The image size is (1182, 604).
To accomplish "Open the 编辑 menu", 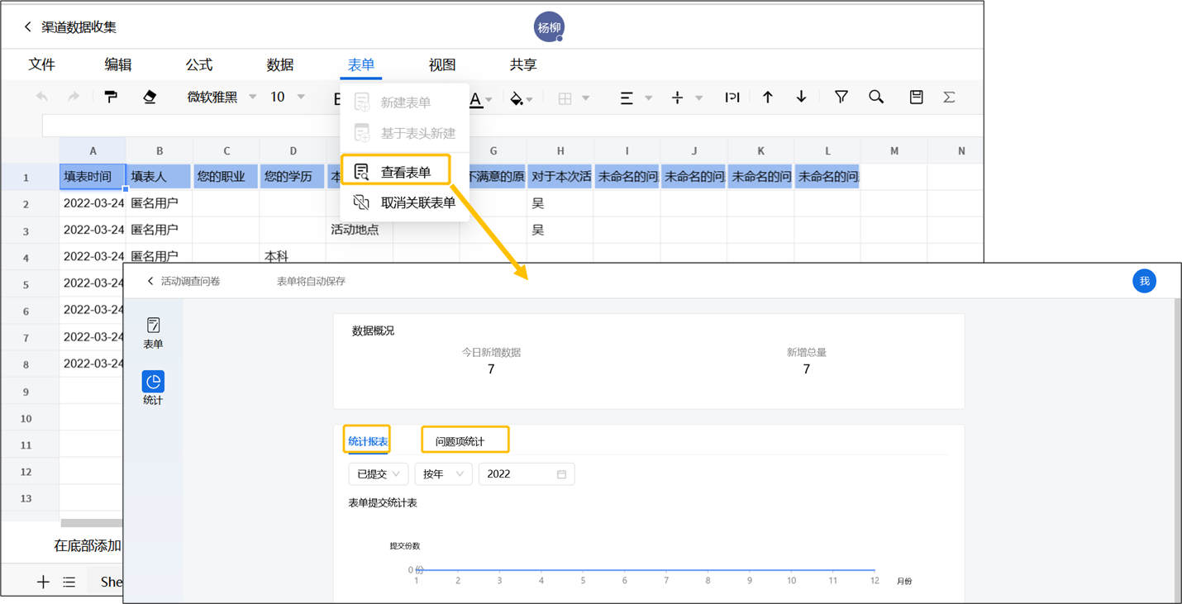I will point(118,64).
